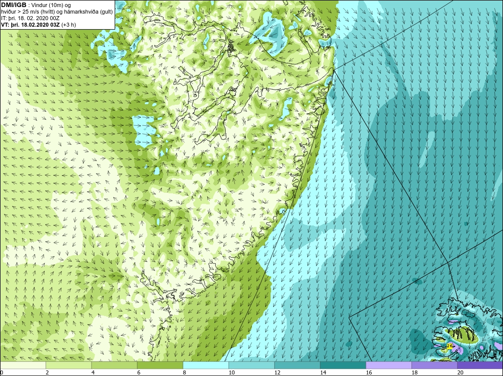Click the legend scale label 20
Image resolution: width=503 pixels, height=376 pixels.
click(460, 372)
